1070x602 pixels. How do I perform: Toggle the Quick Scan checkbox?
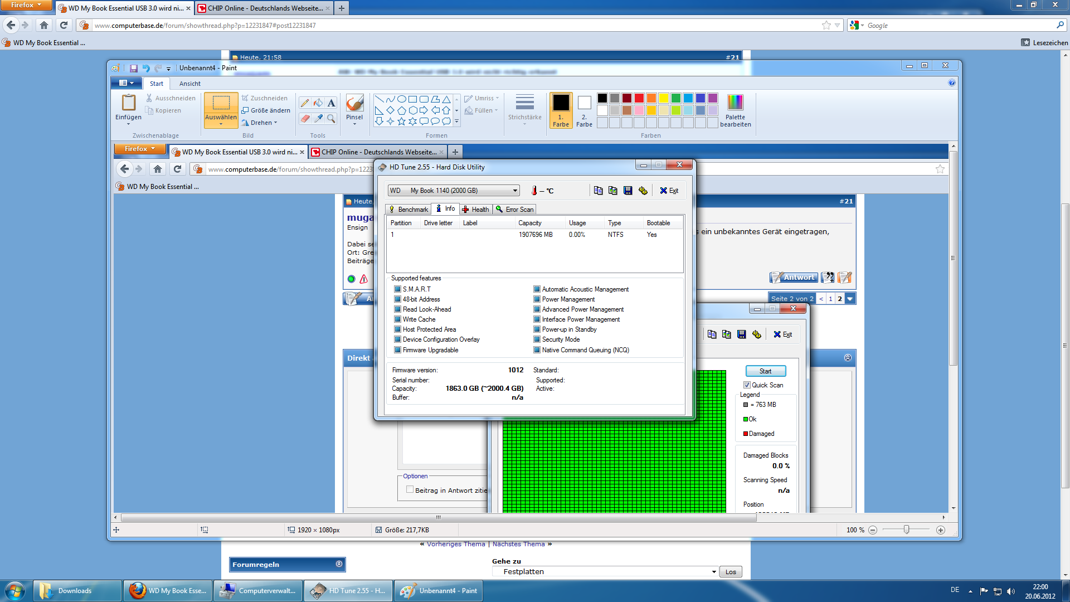[747, 385]
